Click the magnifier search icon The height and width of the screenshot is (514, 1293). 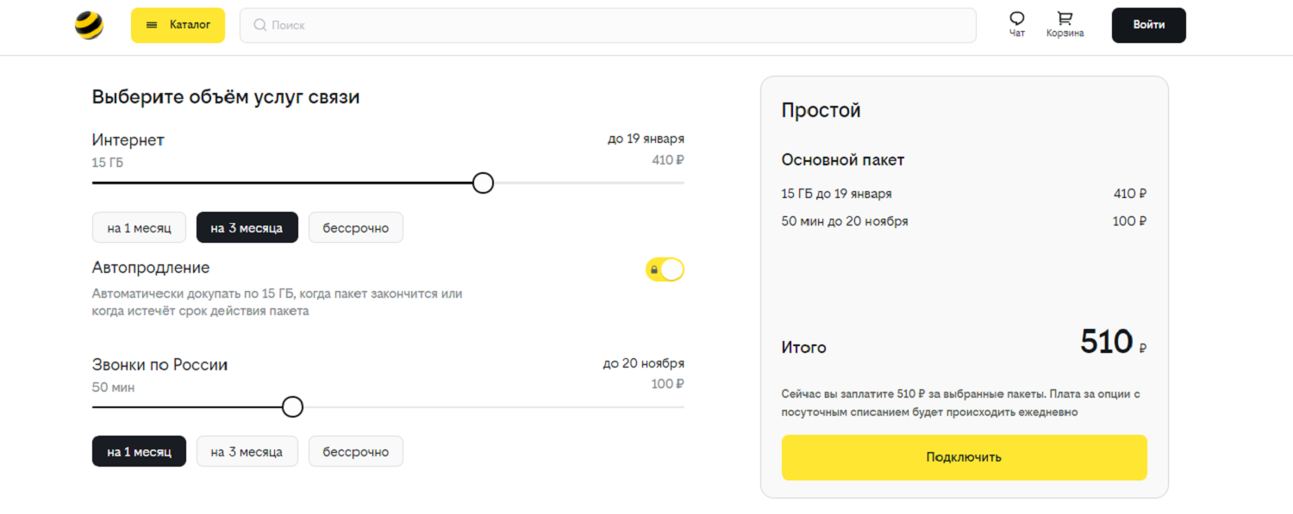[259, 25]
